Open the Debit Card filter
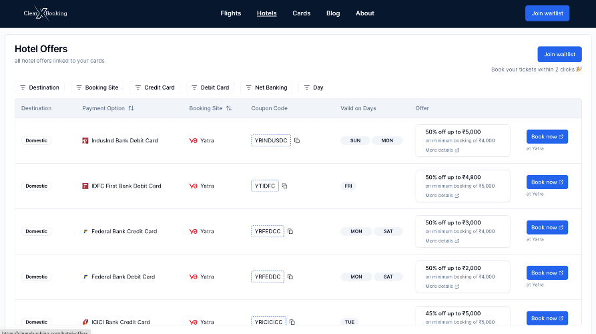Screen dimensions: 596x334 210,88
